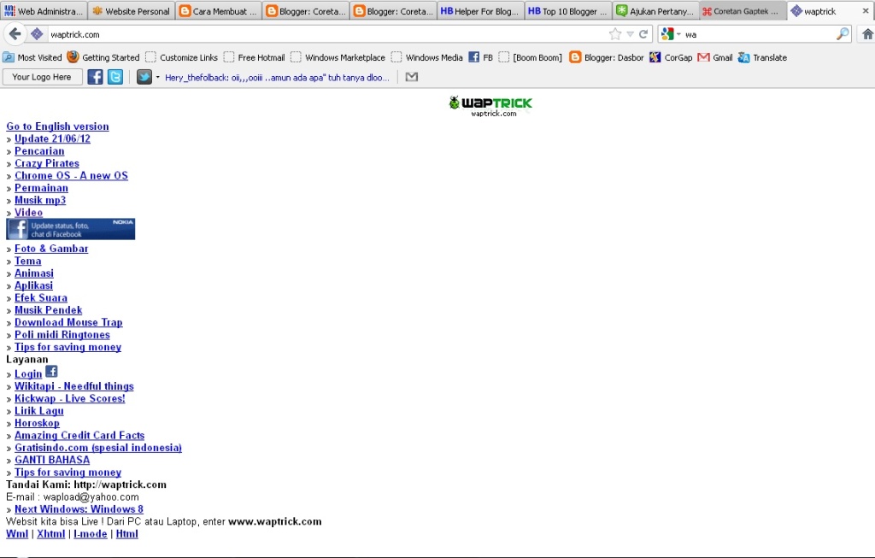The image size is (875, 558).
Task: Open the Kickwap - Live Scores! link
Action: pyautogui.click(x=70, y=398)
